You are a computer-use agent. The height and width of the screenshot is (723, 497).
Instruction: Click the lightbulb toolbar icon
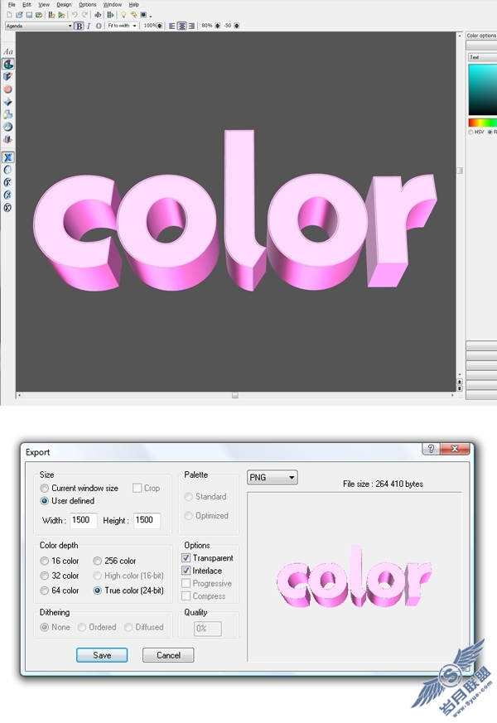123,15
